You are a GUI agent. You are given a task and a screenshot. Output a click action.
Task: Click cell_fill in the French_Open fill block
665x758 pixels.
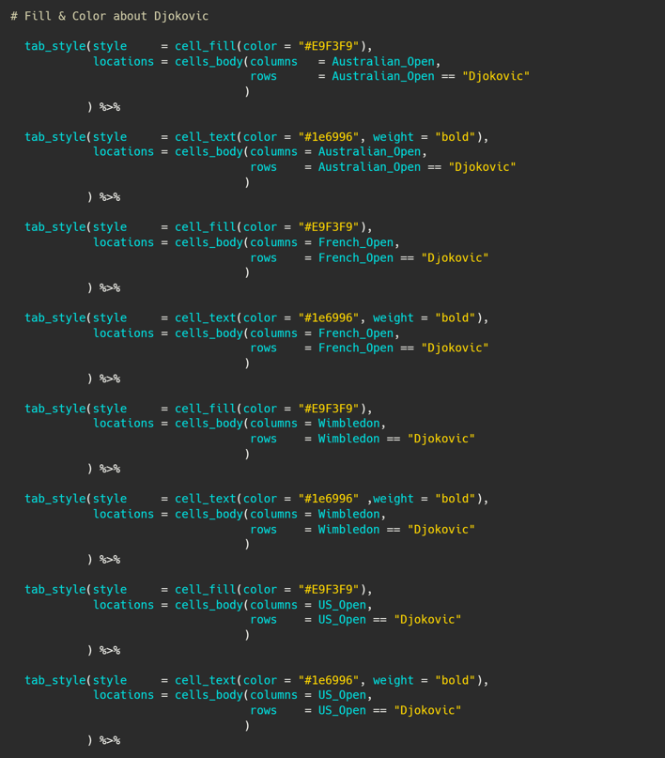(x=205, y=227)
